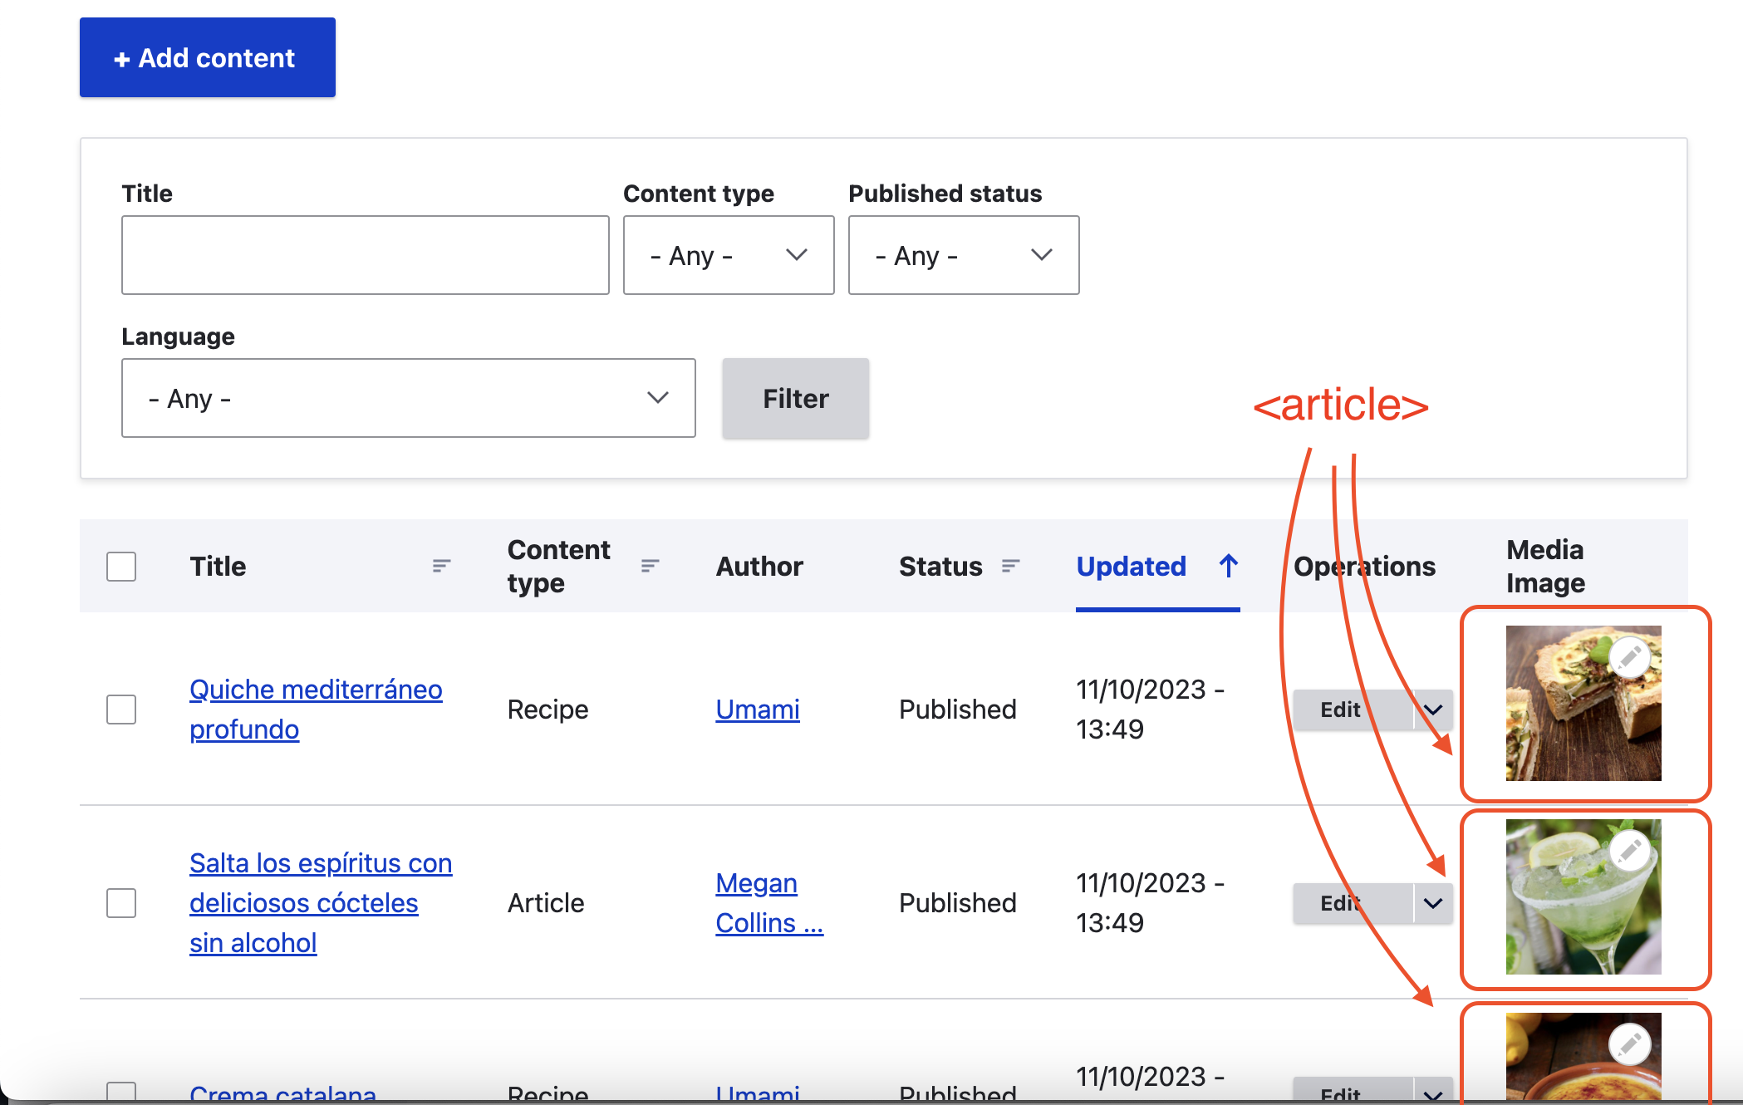The width and height of the screenshot is (1743, 1105).
Task: Sort table by Updated column header
Action: 1131,567
